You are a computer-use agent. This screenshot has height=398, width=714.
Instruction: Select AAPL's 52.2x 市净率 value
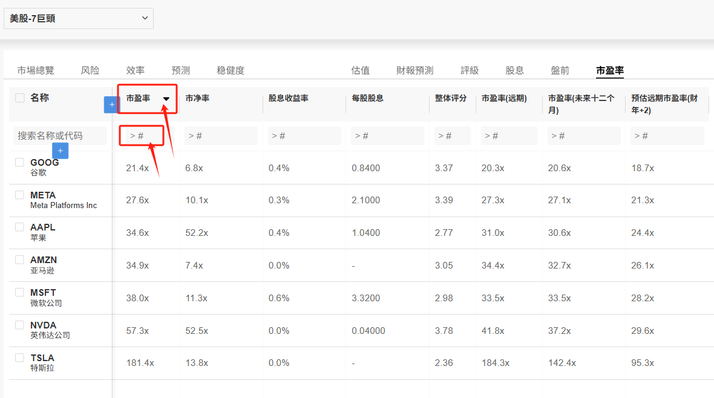(x=197, y=233)
